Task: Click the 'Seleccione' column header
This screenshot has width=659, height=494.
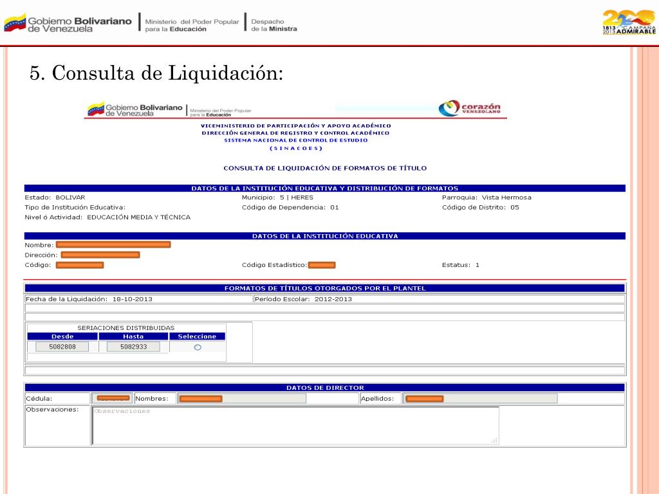Action: coord(197,336)
